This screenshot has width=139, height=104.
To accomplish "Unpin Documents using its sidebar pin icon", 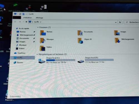I will (x=34, y=38).
